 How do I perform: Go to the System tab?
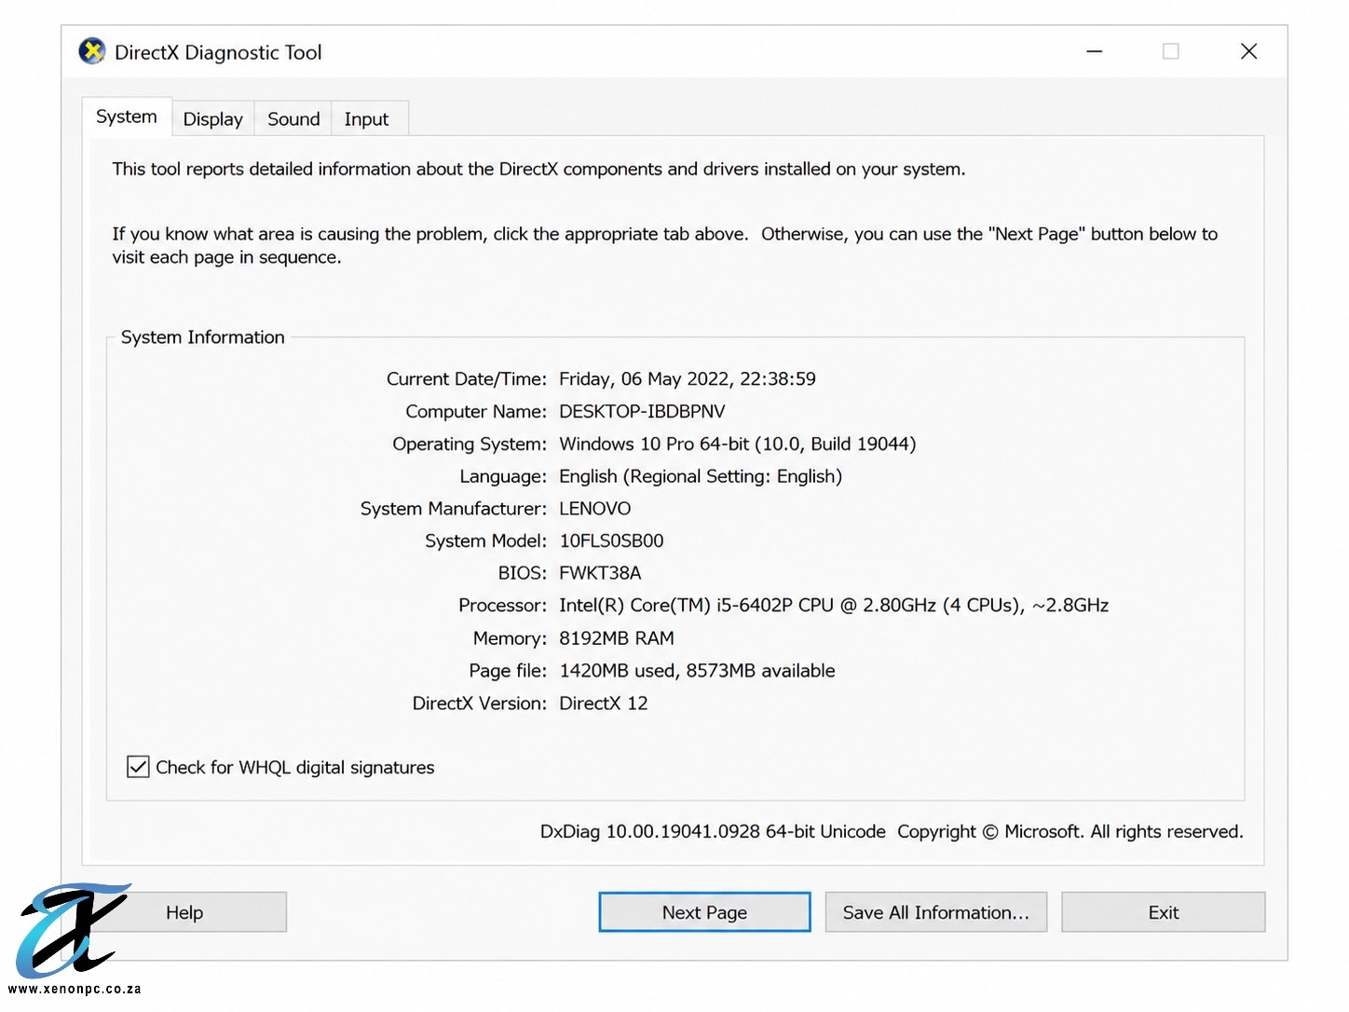(127, 116)
